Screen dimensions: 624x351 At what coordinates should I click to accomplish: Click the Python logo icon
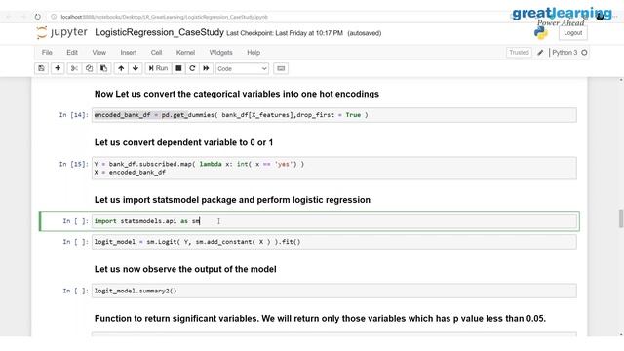point(540,33)
